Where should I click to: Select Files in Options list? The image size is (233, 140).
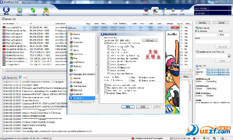click(74, 58)
